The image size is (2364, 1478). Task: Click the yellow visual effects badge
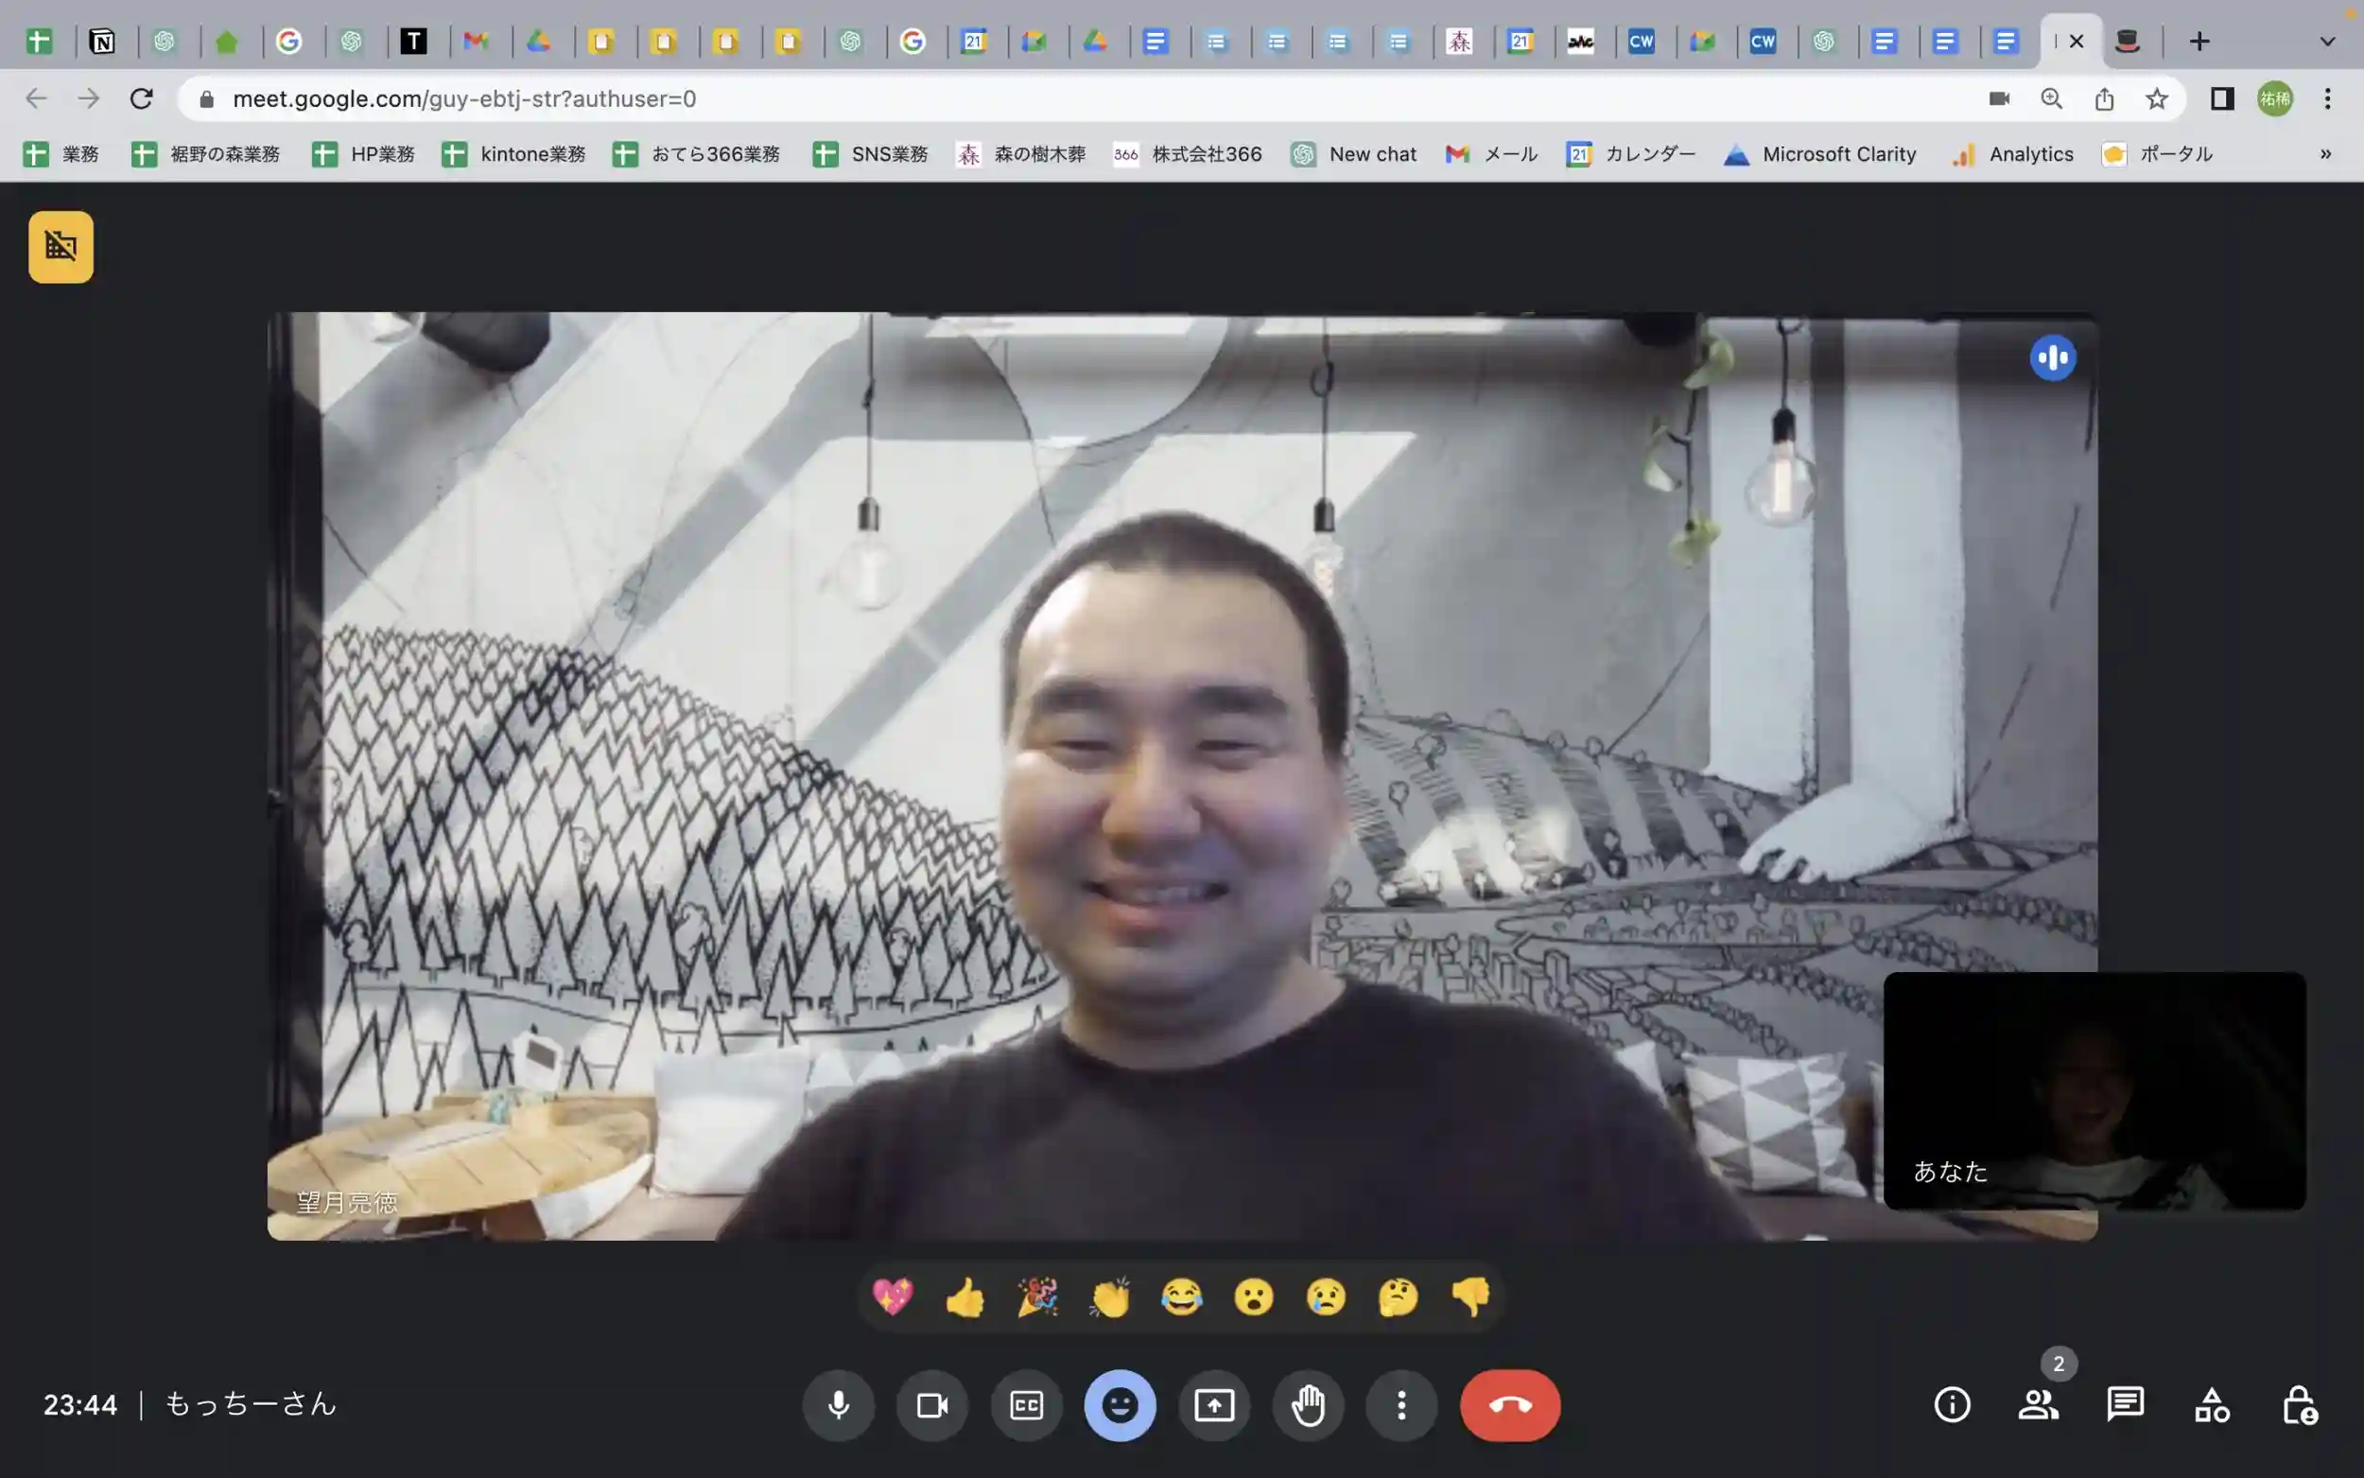(61, 246)
